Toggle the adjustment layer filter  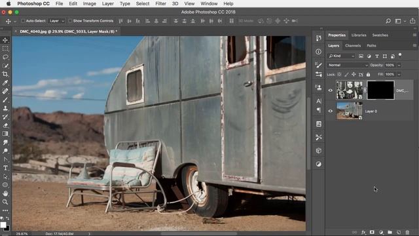(x=369, y=56)
